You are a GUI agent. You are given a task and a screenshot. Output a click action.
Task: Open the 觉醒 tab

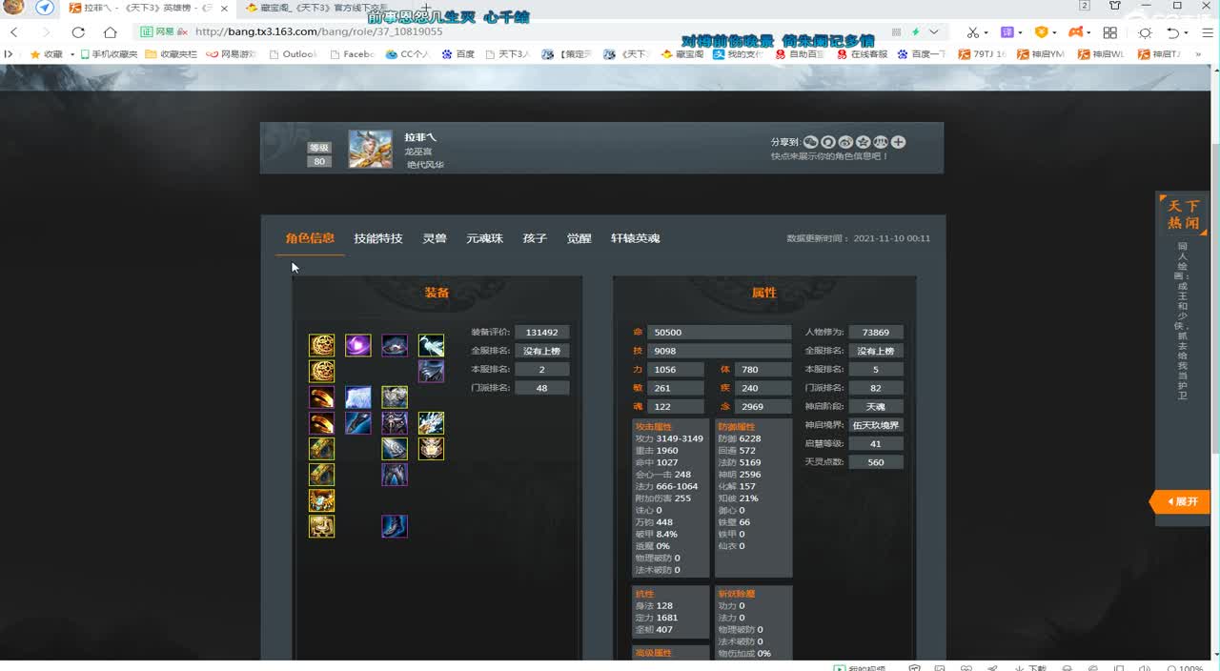[579, 238]
